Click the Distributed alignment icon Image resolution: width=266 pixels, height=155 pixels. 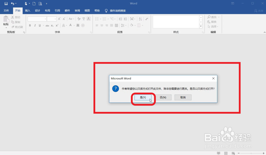pos(117,25)
